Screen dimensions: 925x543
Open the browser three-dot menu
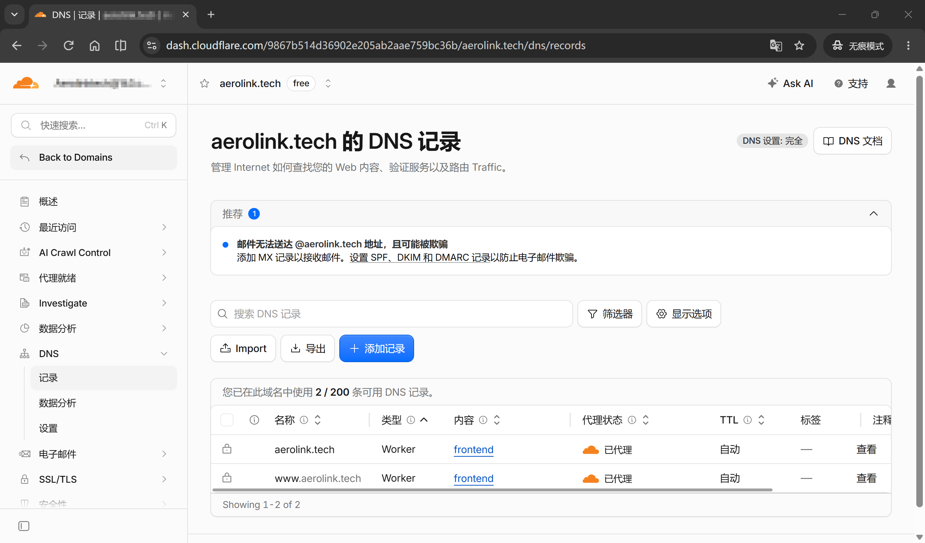pos(908,45)
